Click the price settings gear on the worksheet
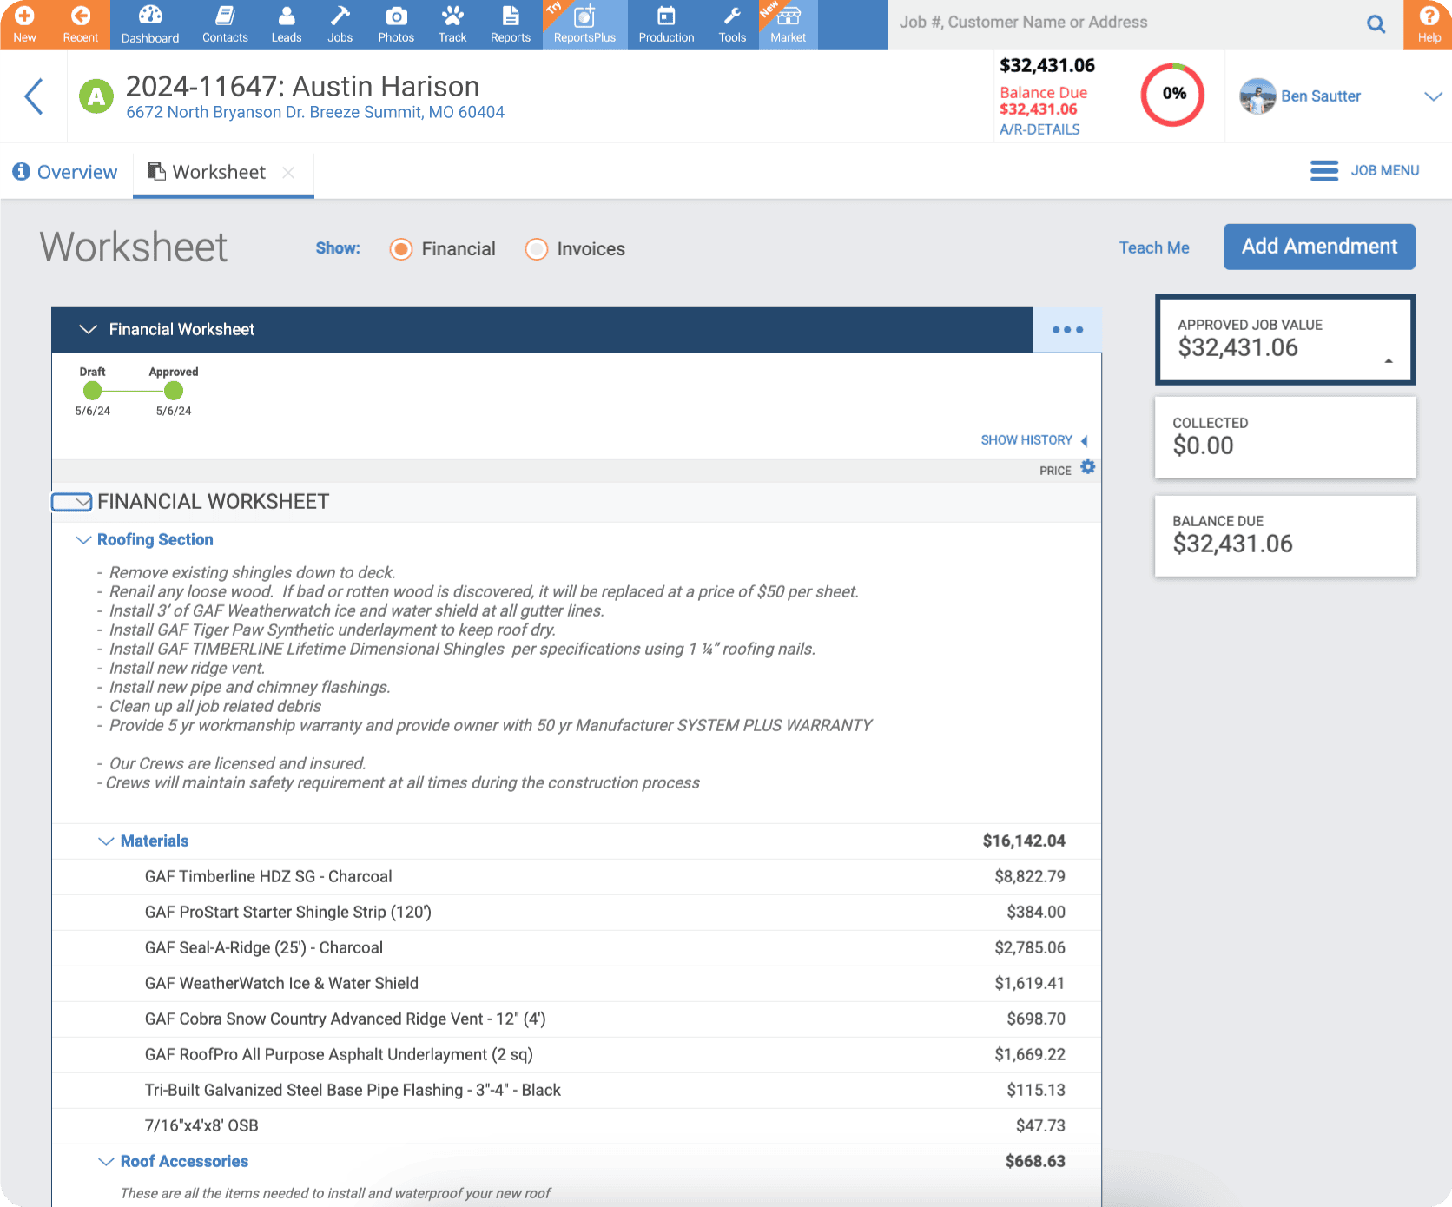 pyautogui.click(x=1087, y=466)
